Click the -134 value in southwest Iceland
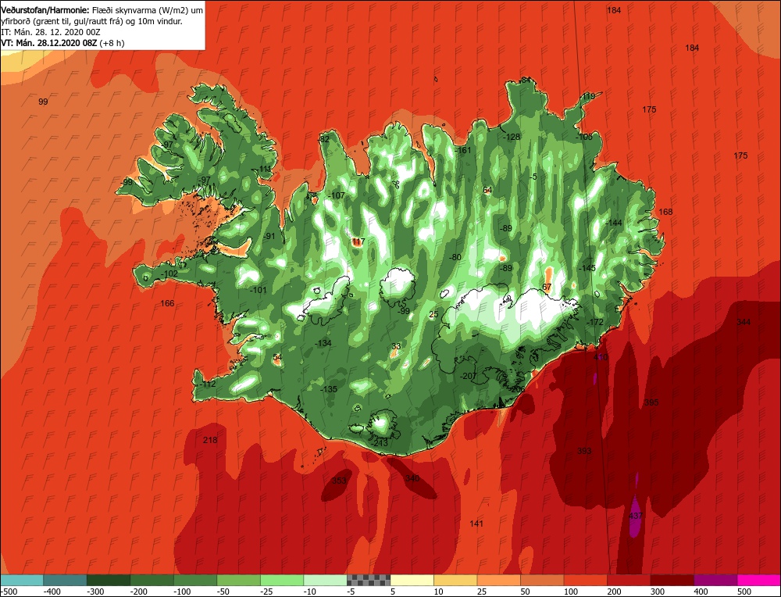 click(x=323, y=343)
